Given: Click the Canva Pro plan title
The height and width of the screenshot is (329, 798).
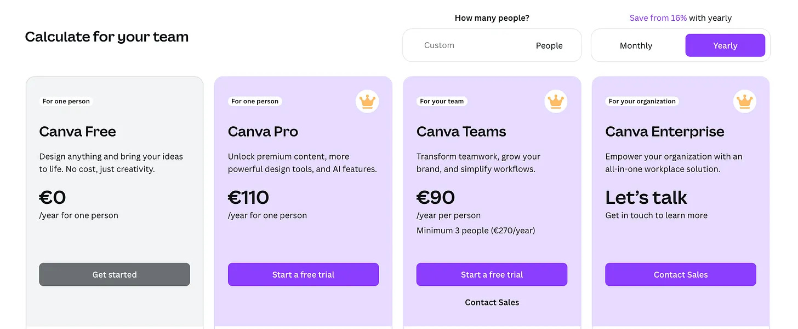Looking at the screenshot, I should pyautogui.click(x=263, y=132).
